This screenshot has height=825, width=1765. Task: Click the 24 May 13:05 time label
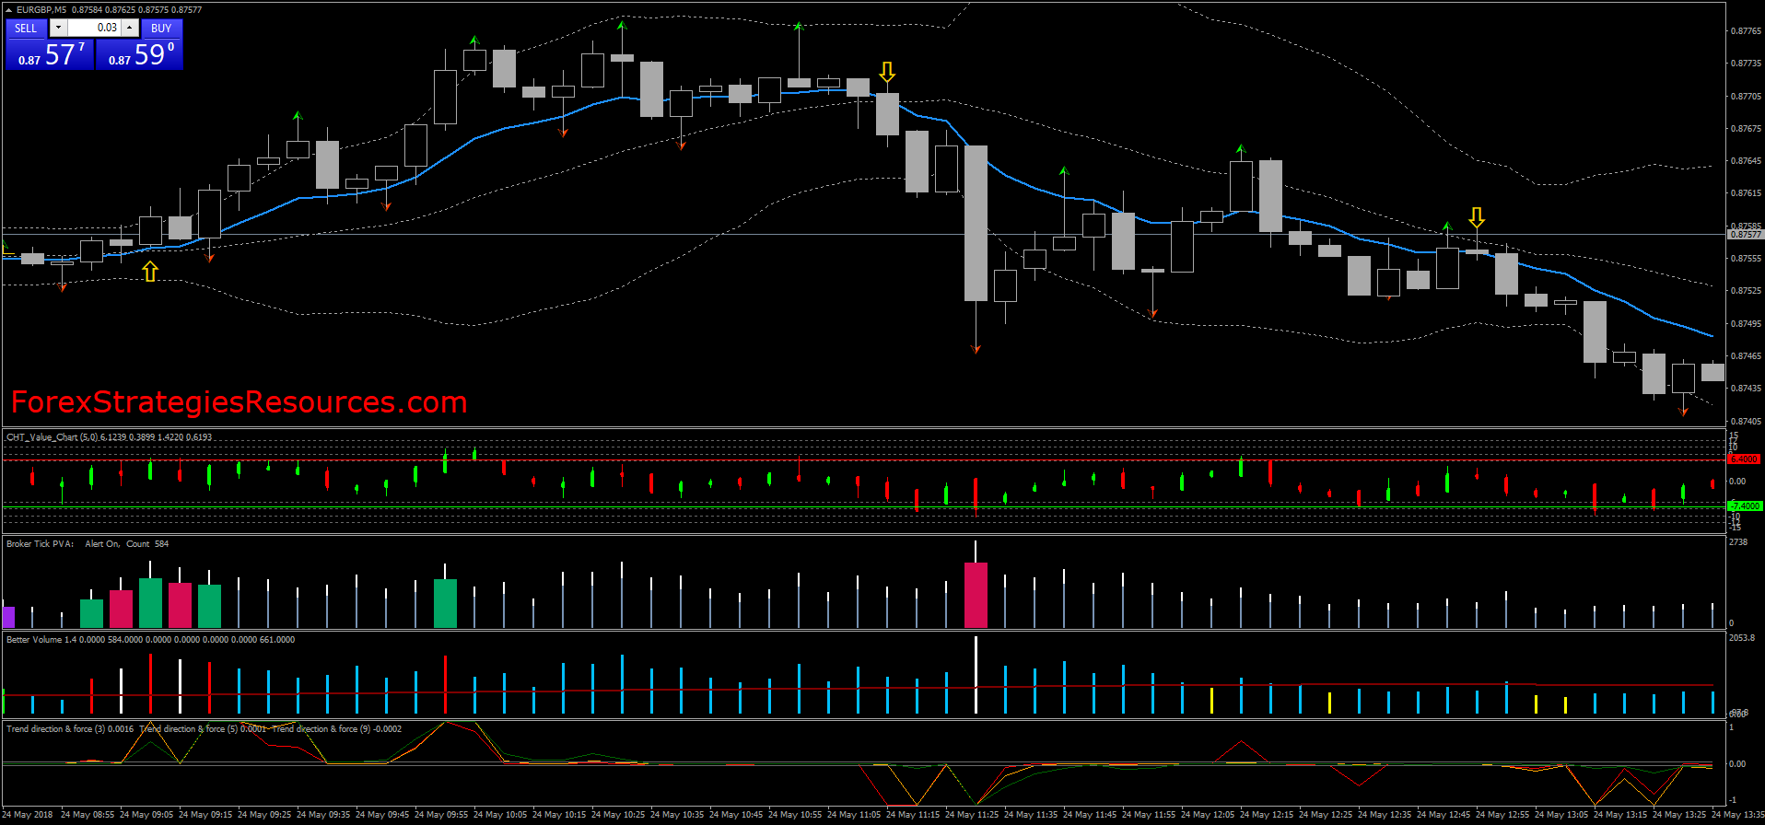point(1561,815)
